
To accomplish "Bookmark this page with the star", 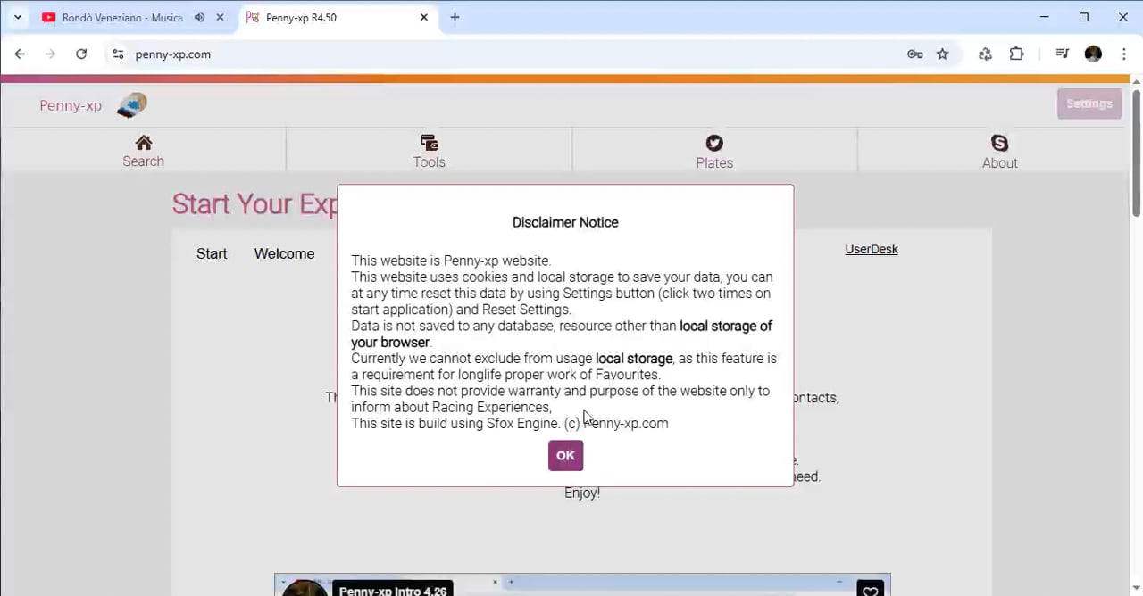I will [x=942, y=54].
